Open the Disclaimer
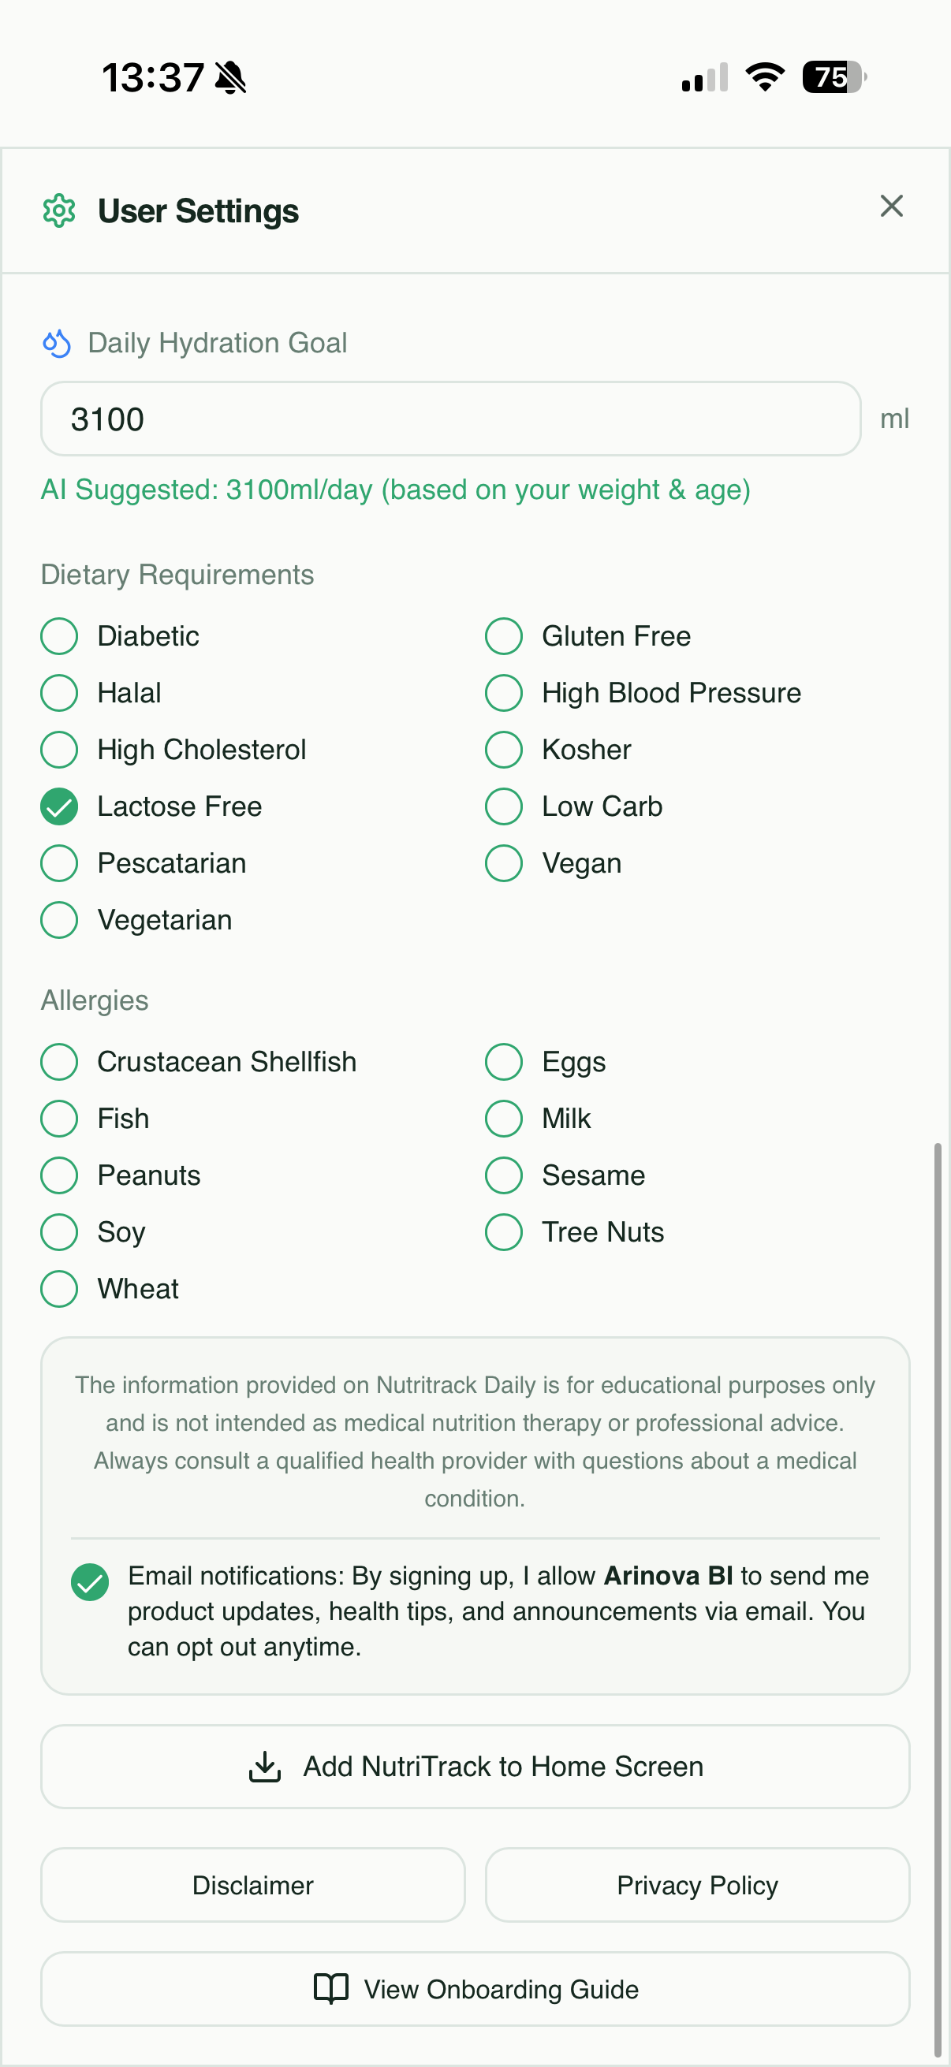This screenshot has height=2067, width=951. point(253,1885)
